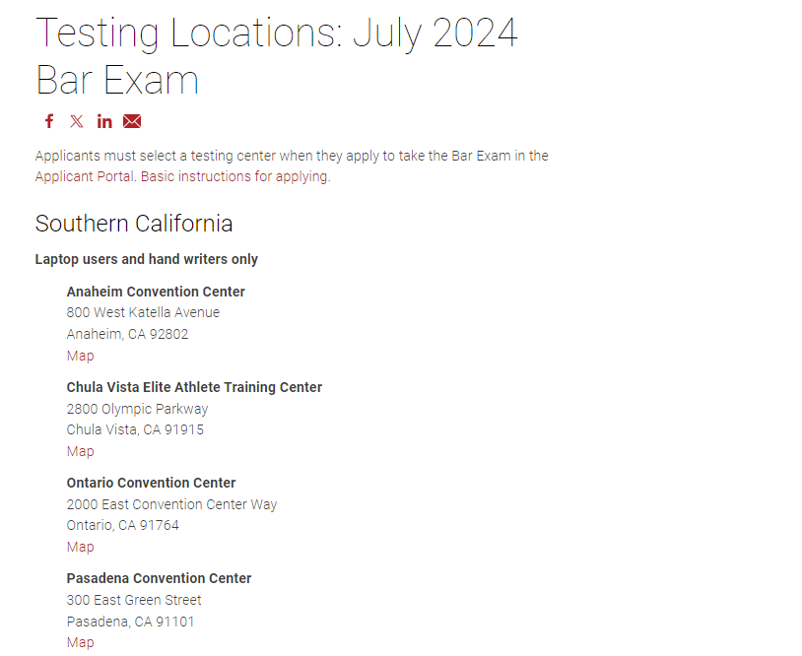The image size is (802, 656).
Task: Click the Southern California section heading
Action: [x=134, y=224]
